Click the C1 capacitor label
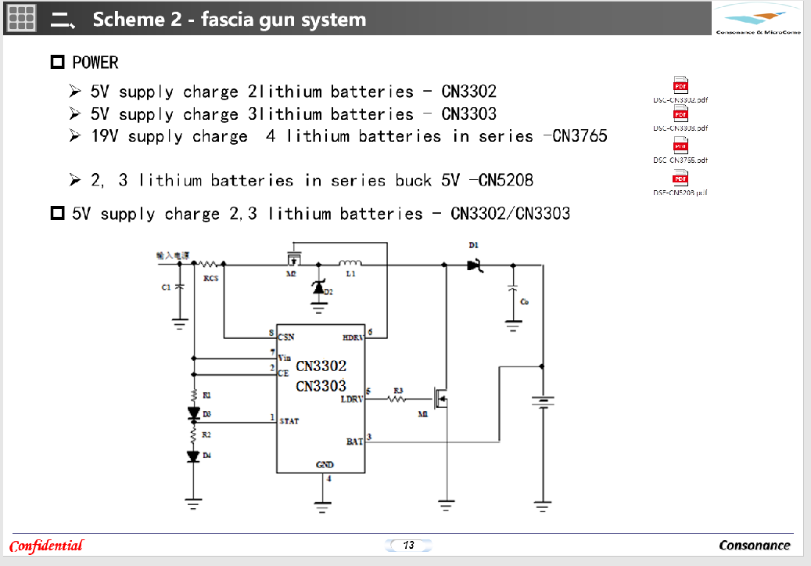Screen dimensions: 811x566 tap(166, 287)
